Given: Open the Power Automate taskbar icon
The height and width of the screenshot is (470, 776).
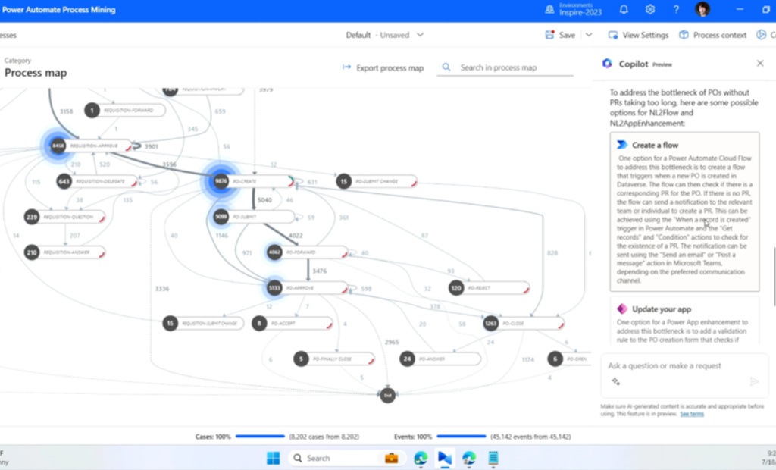Looking at the screenshot, I should (x=445, y=458).
